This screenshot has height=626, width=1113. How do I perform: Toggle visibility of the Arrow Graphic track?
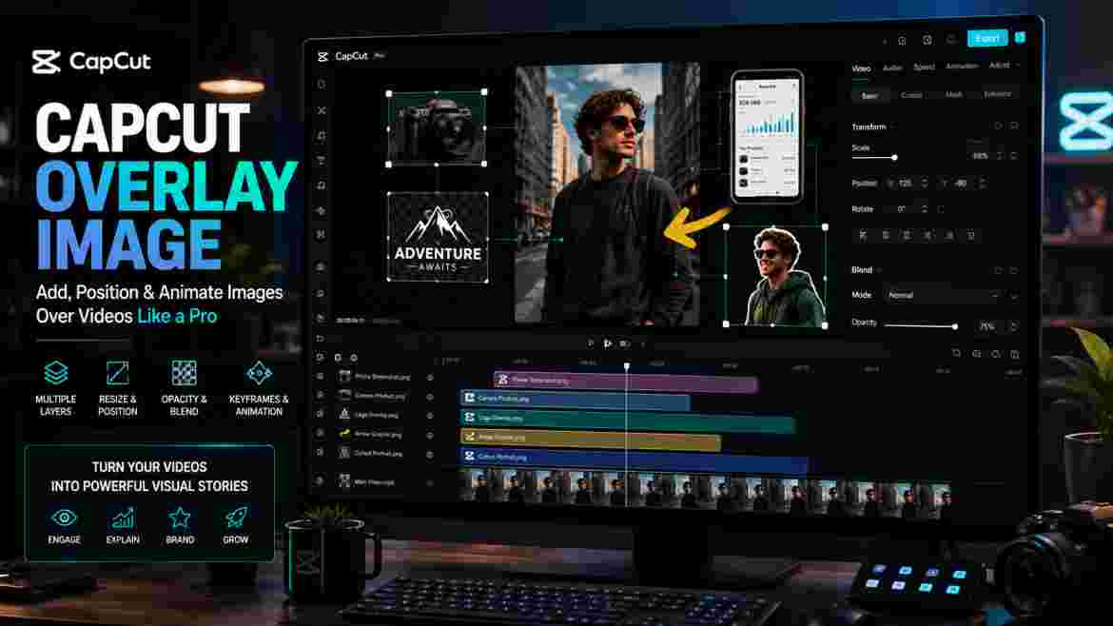click(429, 435)
